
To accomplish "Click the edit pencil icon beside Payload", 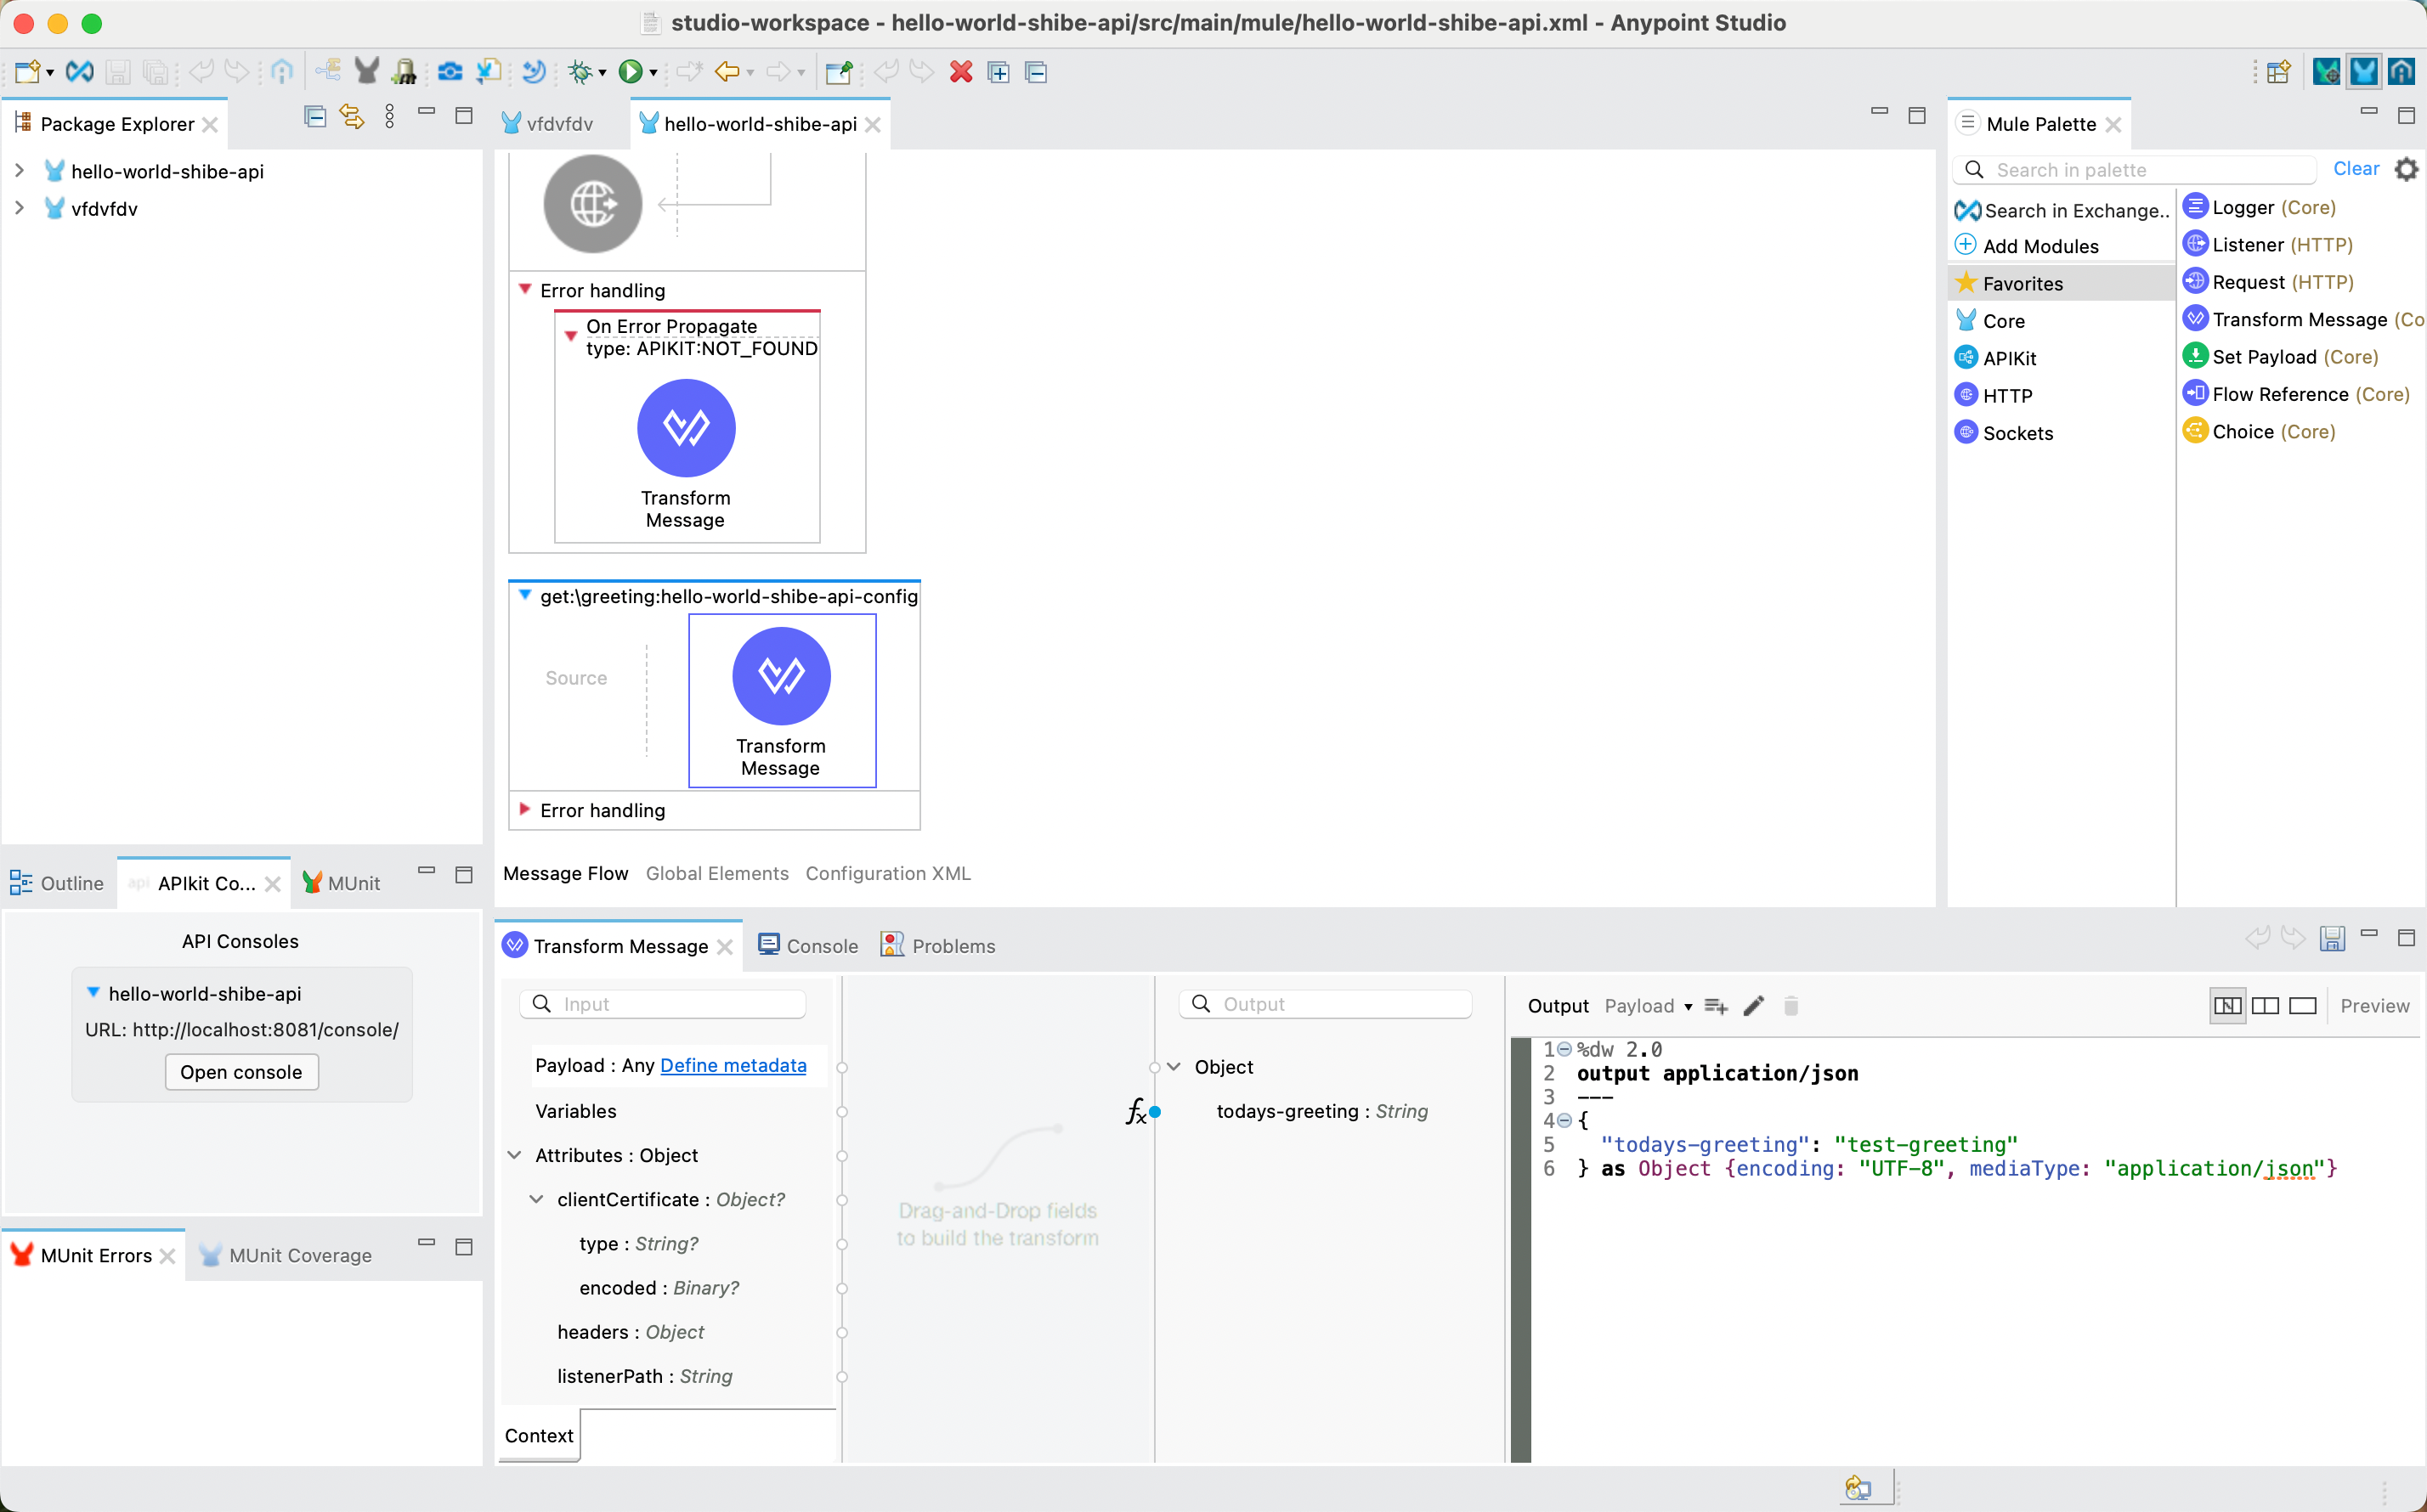I will coord(1754,1006).
